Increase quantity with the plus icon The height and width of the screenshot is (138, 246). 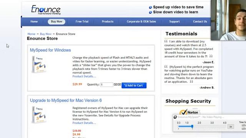tap(115, 84)
